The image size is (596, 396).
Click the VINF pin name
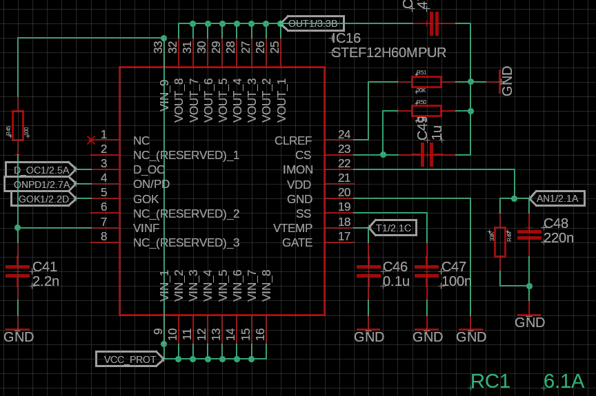click(146, 228)
